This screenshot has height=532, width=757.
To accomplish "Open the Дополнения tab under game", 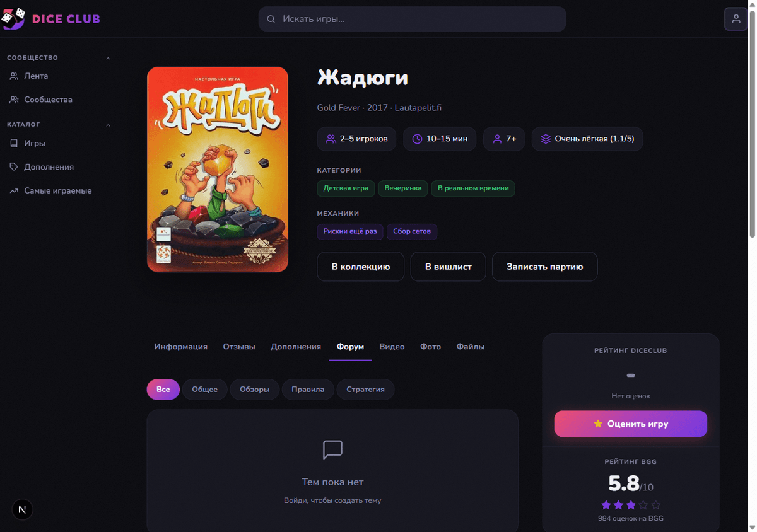I will pos(296,347).
